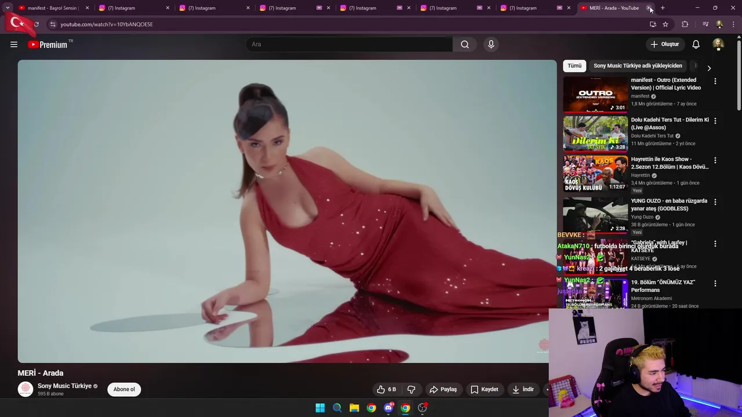The height and width of the screenshot is (417, 742).
Task: Switch to the last Instagram tab
Action: 536,8
